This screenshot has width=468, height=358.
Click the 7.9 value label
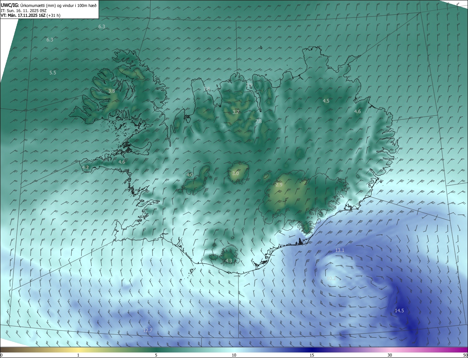pos(249,85)
